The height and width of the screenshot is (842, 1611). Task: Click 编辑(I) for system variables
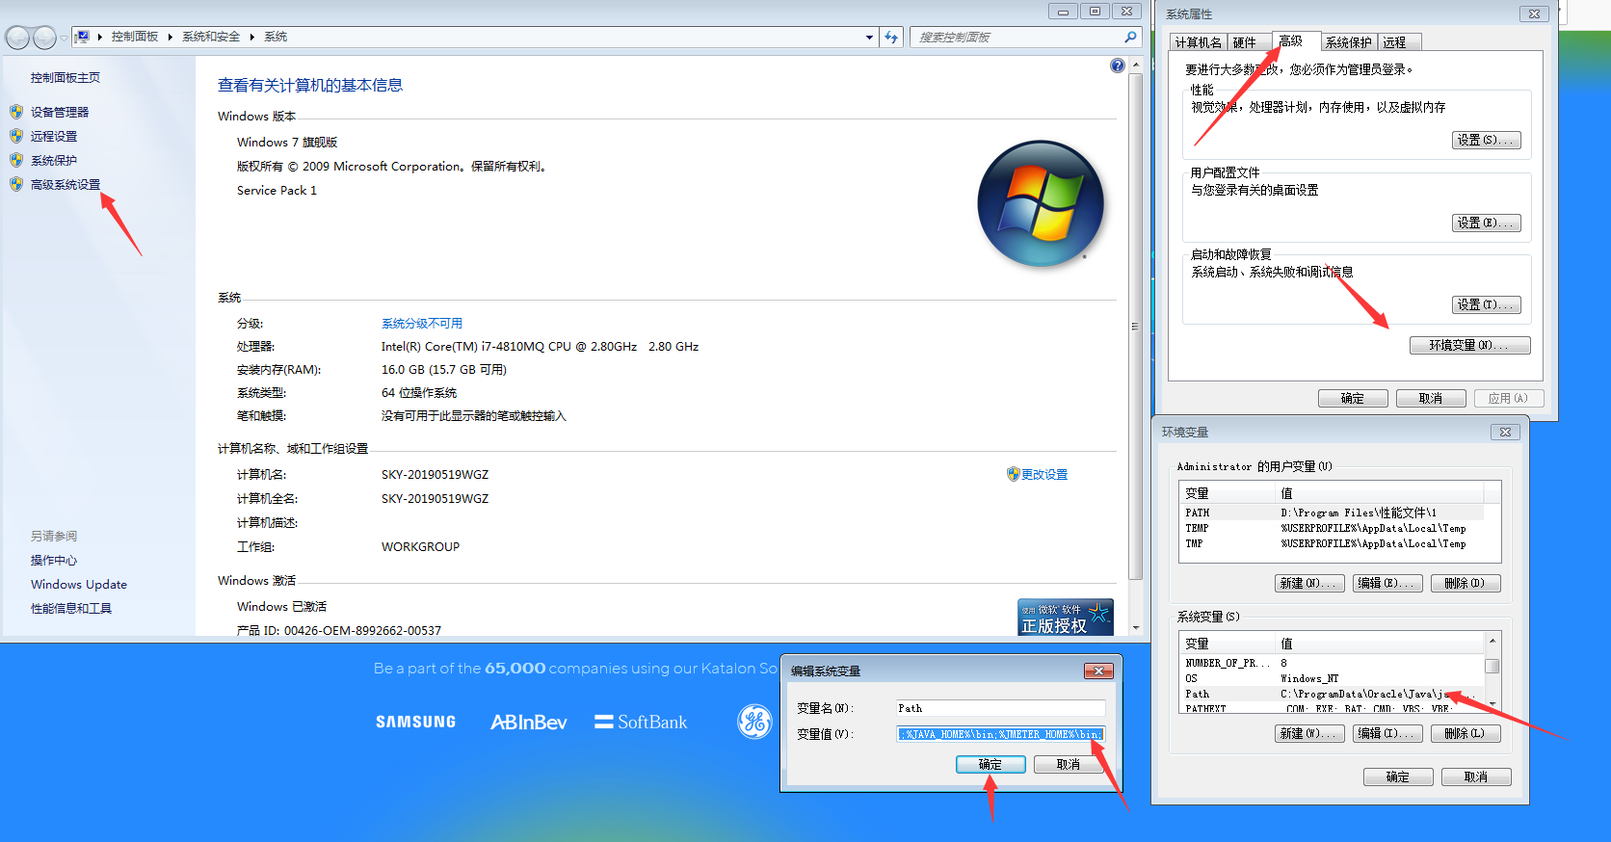(x=1387, y=734)
